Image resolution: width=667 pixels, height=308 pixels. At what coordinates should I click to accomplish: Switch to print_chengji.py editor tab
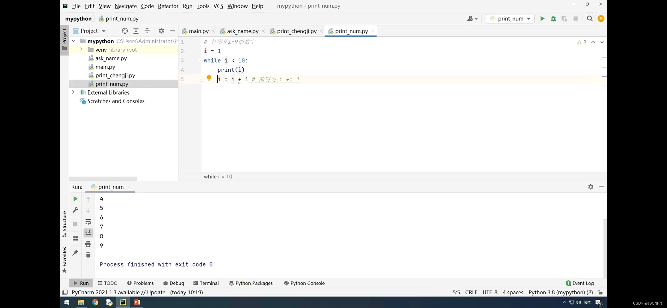[x=296, y=31]
